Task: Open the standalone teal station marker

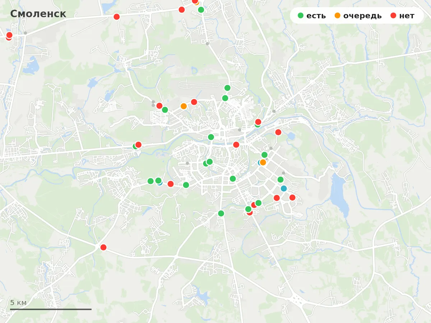Action: (x=284, y=188)
